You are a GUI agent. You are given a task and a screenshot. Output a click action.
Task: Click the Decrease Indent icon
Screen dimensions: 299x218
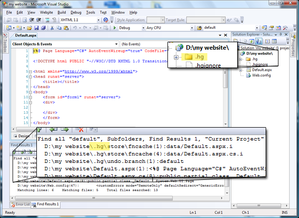click(31, 20)
